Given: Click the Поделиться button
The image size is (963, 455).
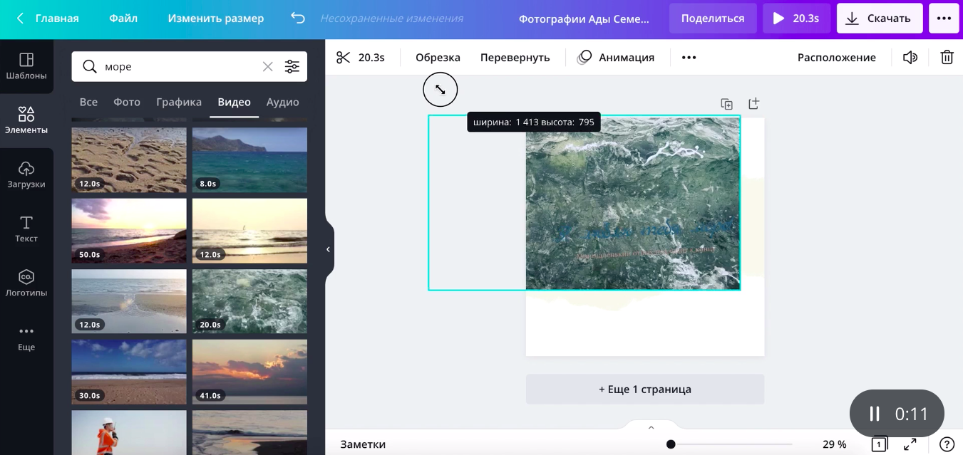Looking at the screenshot, I should coord(712,19).
